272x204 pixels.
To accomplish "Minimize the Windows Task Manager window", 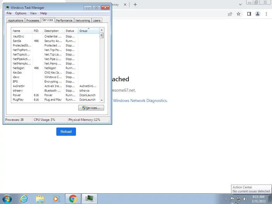I will (88, 8).
